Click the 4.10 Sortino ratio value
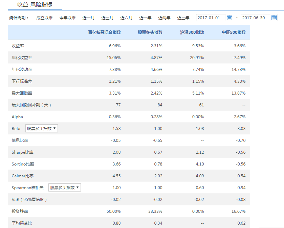This screenshot has height=228, width=284. click(x=200, y=164)
